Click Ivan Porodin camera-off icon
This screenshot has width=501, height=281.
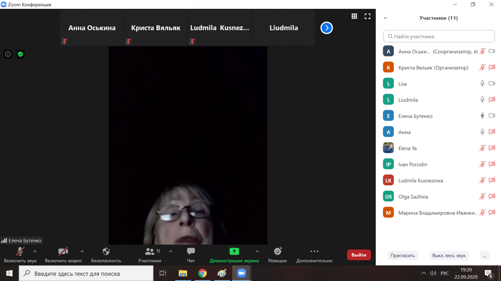click(x=492, y=164)
